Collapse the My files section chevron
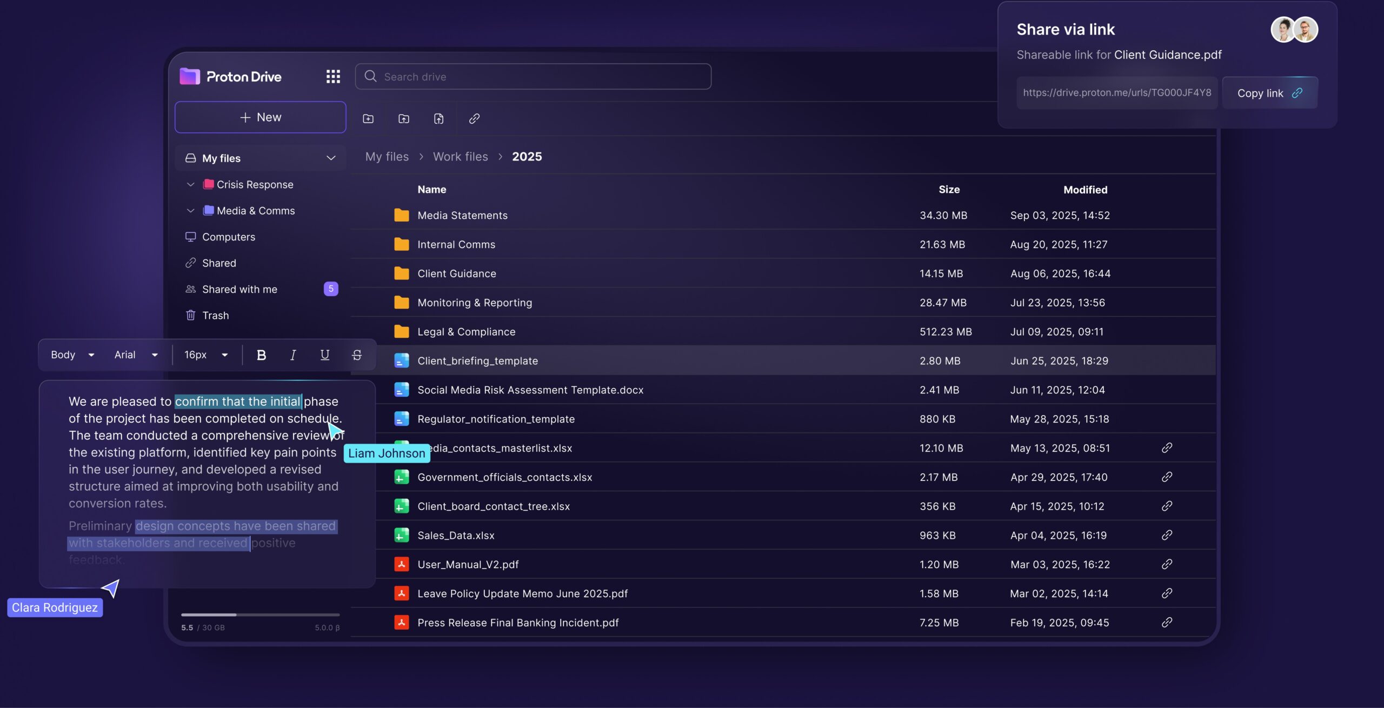The image size is (1384, 708). pyautogui.click(x=331, y=158)
